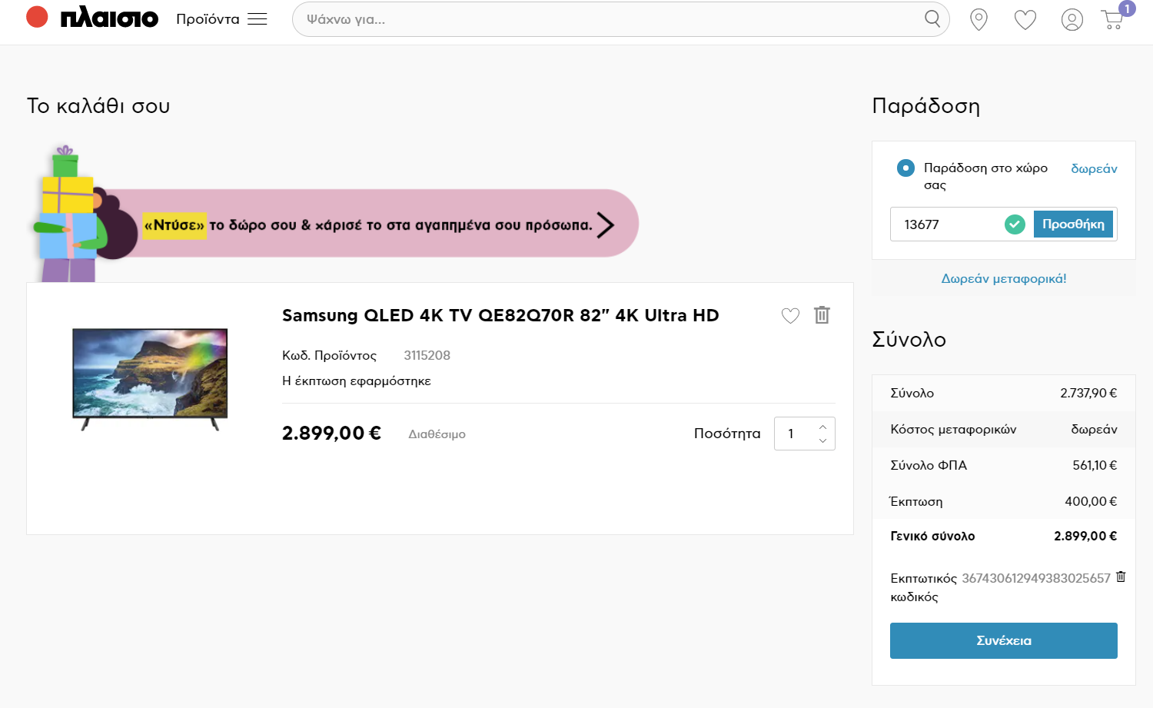
Task: Add Samsung TV to wishlist
Action: click(x=790, y=315)
